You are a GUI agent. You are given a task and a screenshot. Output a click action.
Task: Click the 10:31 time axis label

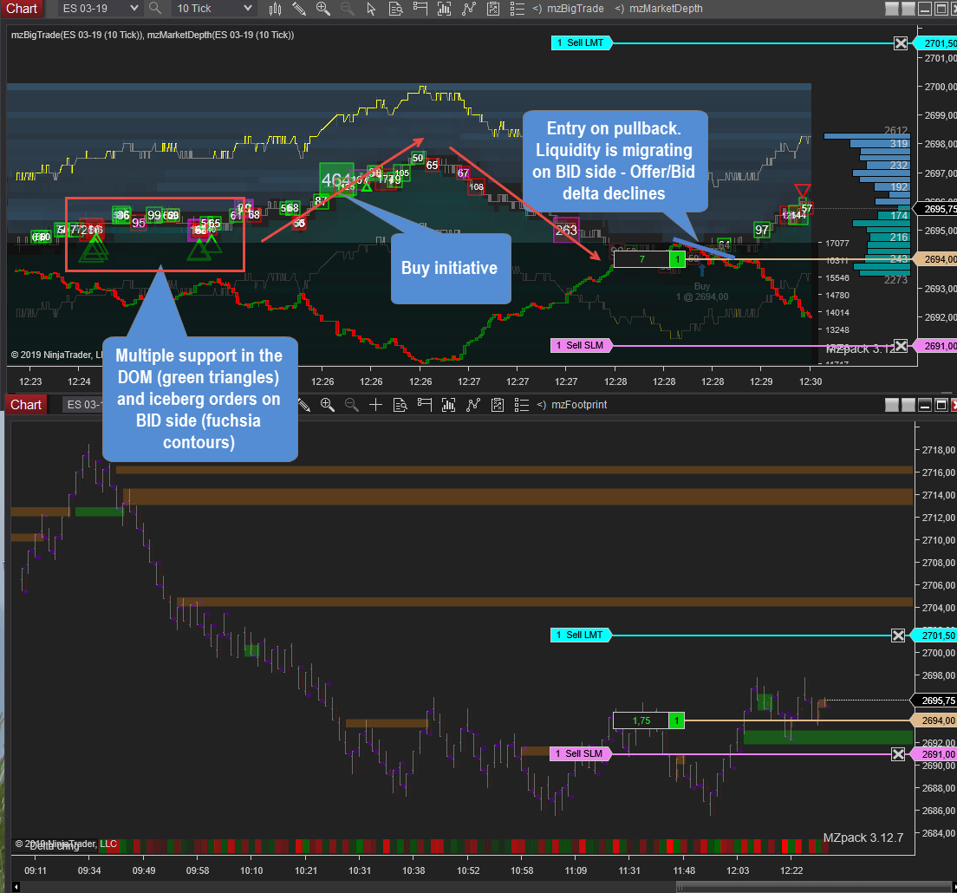tap(360, 870)
